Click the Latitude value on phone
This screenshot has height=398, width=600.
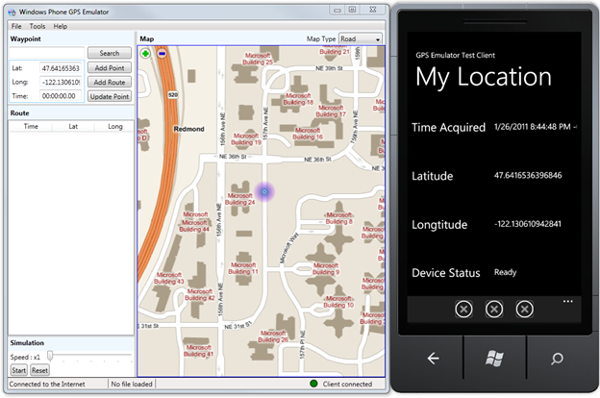point(528,175)
